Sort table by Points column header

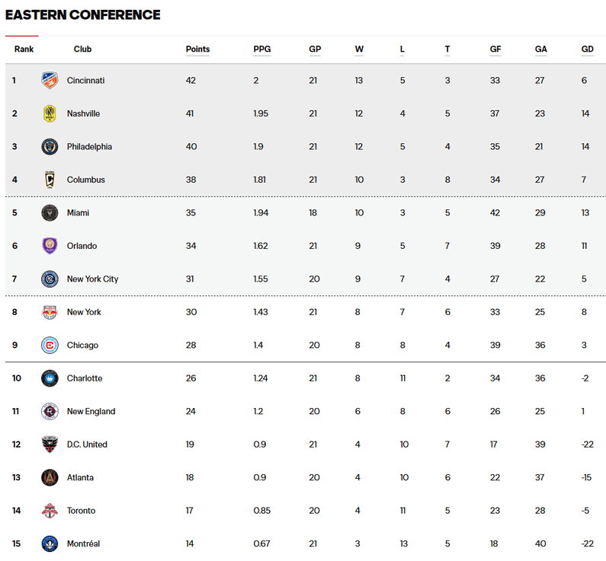197,49
